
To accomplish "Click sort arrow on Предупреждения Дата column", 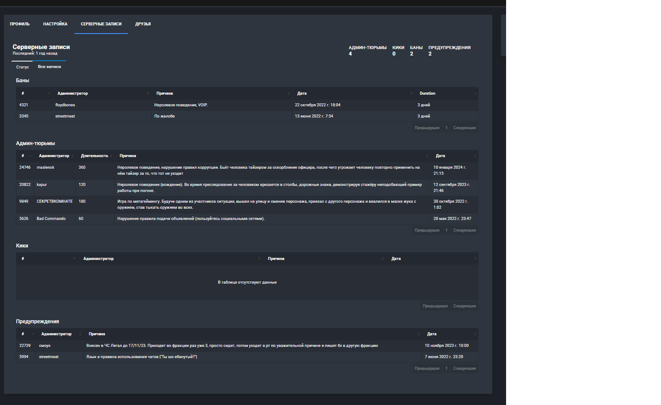I will coord(475,334).
